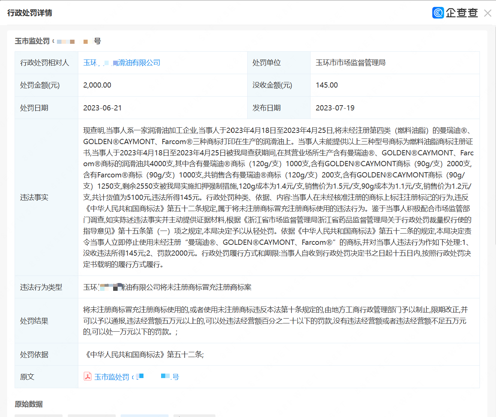Click the 处罚单位 label
The image size is (496, 417).
pos(266,63)
